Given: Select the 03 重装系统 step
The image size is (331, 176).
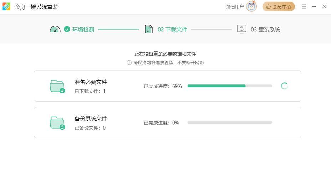Looking at the screenshot, I should coord(265,30).
